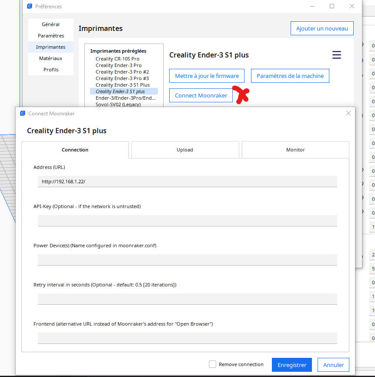The width and height of the screenshot is (375, 377).
Task: Maximize the Préférences window
Action: [x=332, y=6]
